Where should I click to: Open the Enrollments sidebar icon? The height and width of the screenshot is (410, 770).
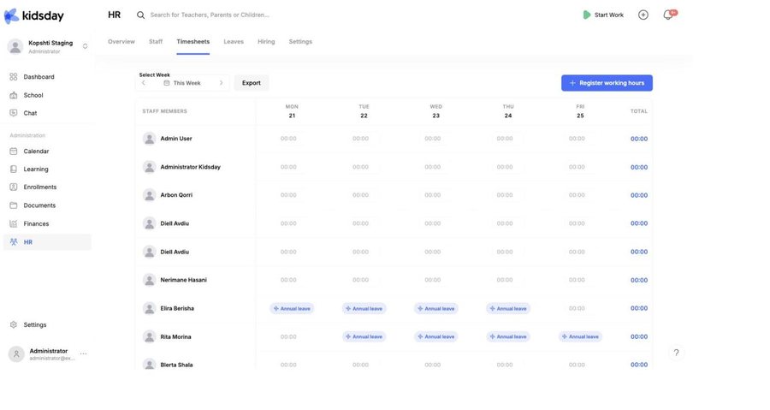[x=13, y=187]
